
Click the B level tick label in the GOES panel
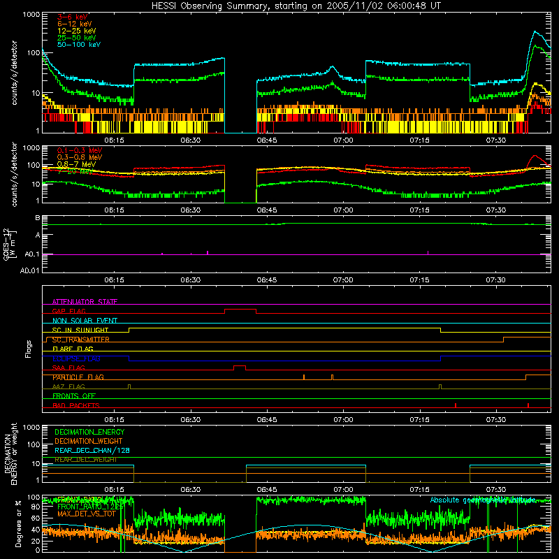pyautogui.click(x=38, y=217)
